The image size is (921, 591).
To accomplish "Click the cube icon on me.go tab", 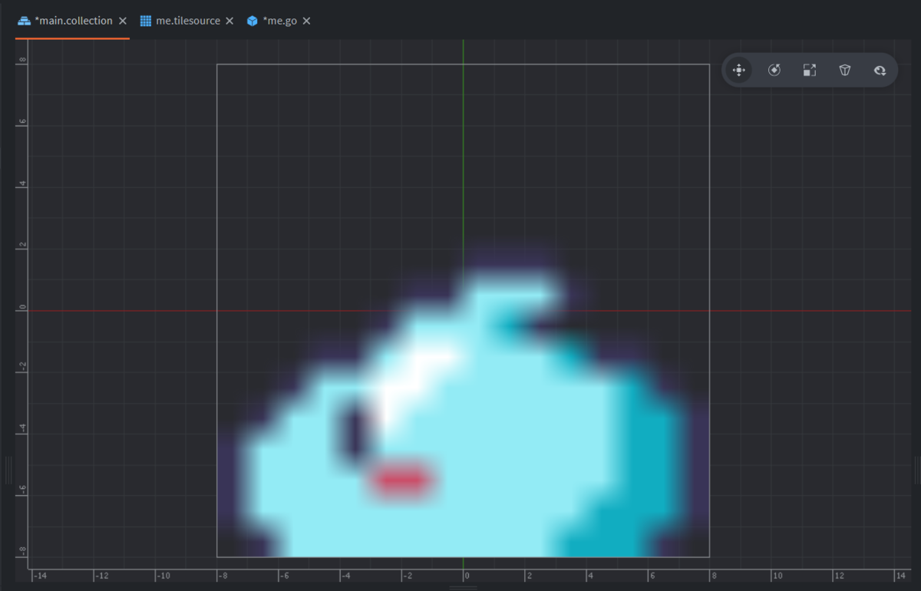I will click(x=253, y=21).
